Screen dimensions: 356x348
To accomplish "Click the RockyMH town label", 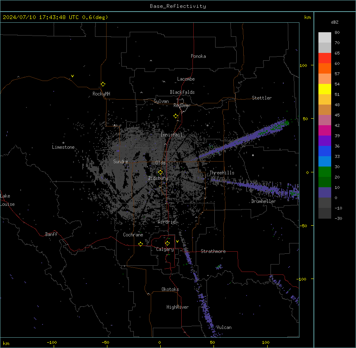I will point(101,94).
